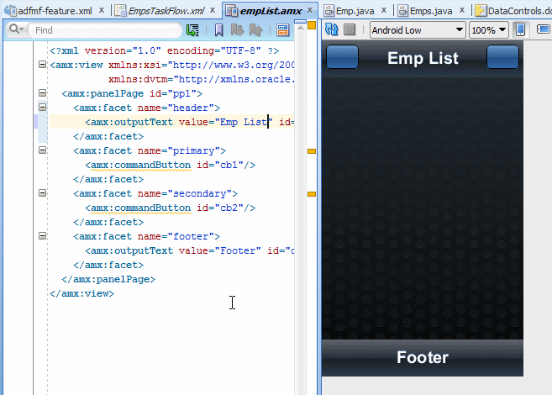Screen dimensions: 552x395
Task: Click the closing amx:view tag
Action: coord(81,293)
